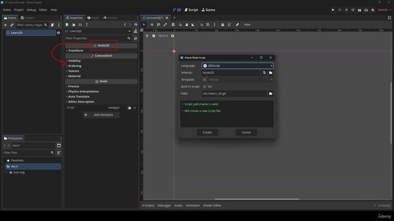Click the browse folder icon next to Path
This screenshot has height=221, width=394.
271,93
